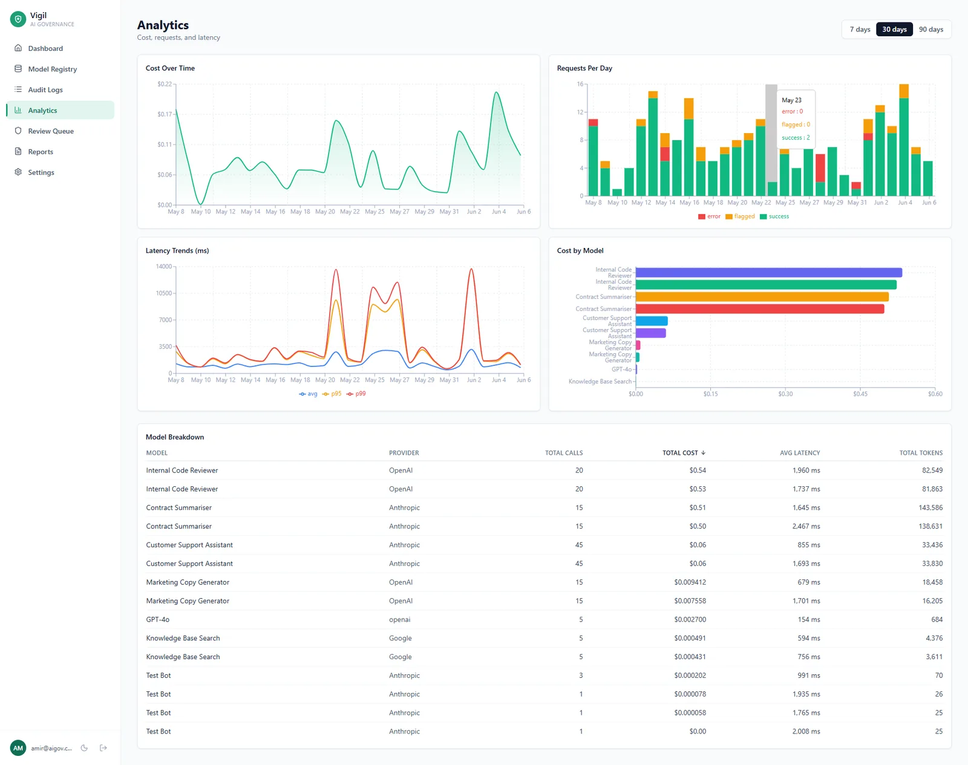The height and width of the screenshot is (765, 968).
Task: Sort table by Total Calls header
Action: [564, 453]
